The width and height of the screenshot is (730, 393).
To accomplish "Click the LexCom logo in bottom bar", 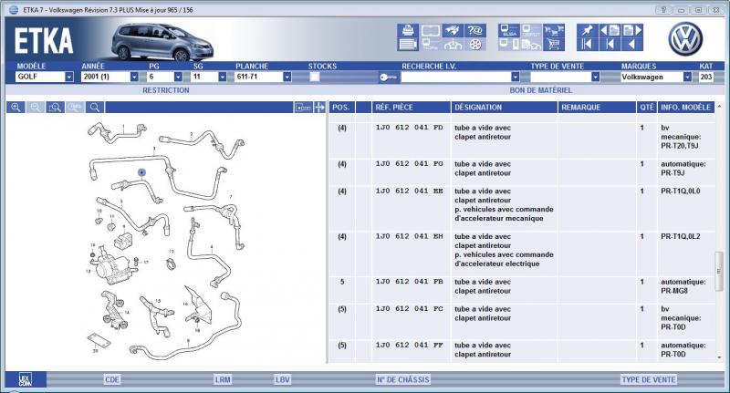I will (x=26, y=379).
